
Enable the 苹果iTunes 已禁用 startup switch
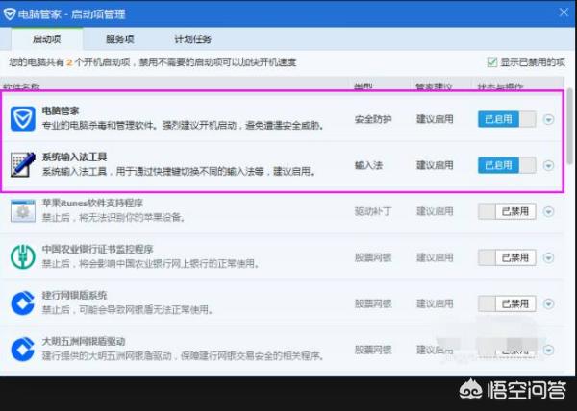506,211
